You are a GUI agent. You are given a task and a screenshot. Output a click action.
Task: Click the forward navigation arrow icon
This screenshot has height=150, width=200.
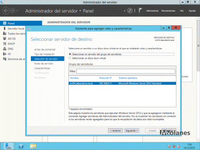(x=12, y=10)
